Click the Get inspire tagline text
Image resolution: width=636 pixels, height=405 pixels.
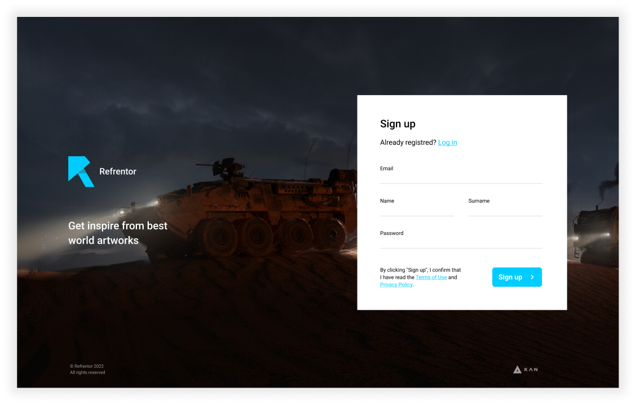[118, 233]
